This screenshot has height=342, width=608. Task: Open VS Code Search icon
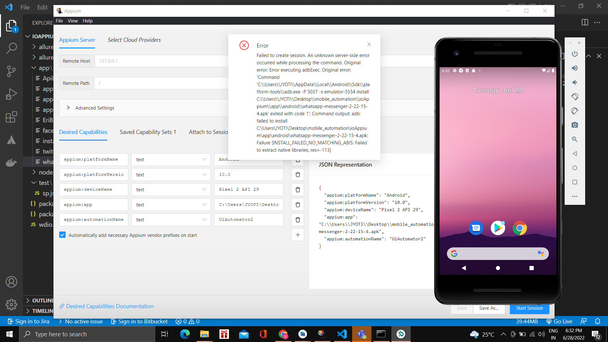pos(11,48)
